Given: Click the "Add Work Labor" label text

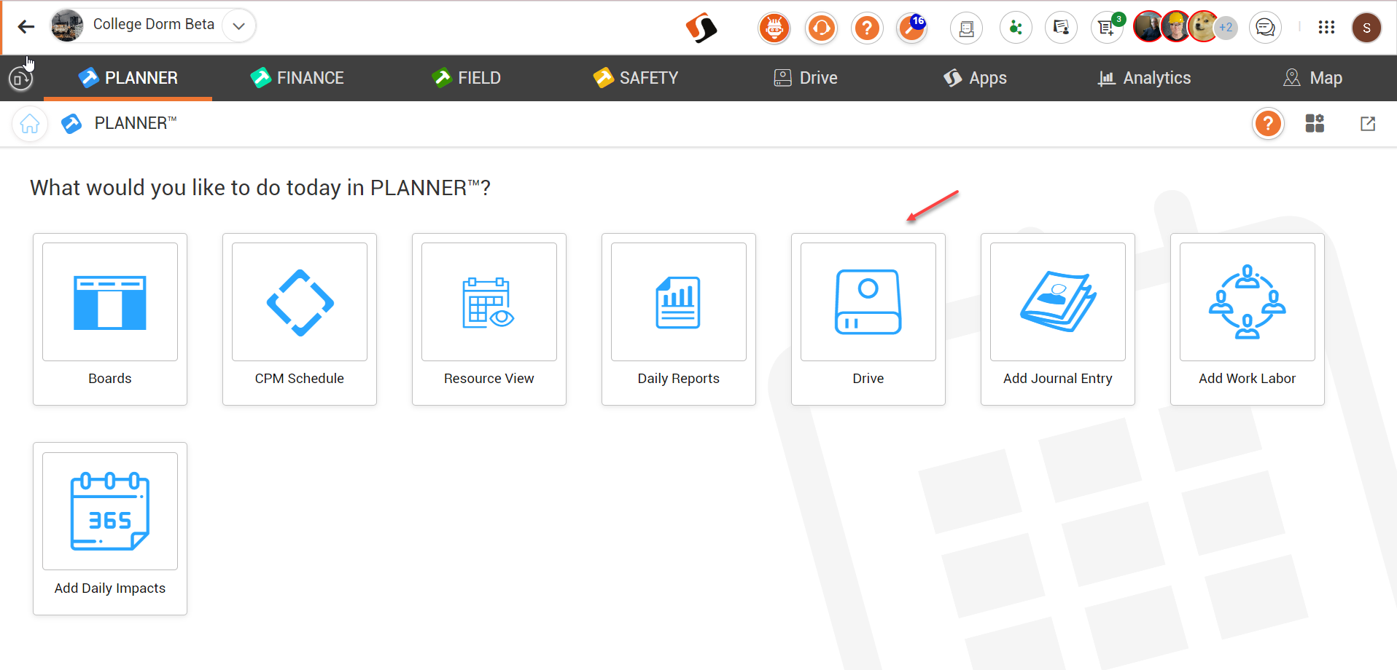Looking at the screenshot, I should 1248,379.
